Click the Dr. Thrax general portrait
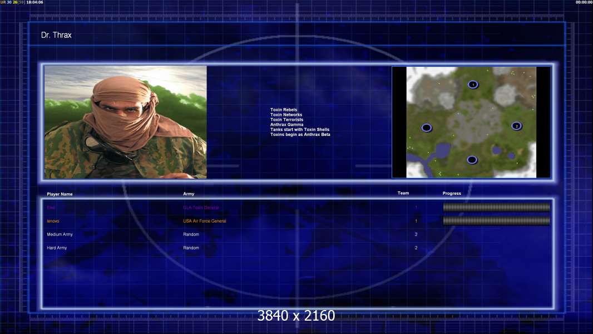 126,122
